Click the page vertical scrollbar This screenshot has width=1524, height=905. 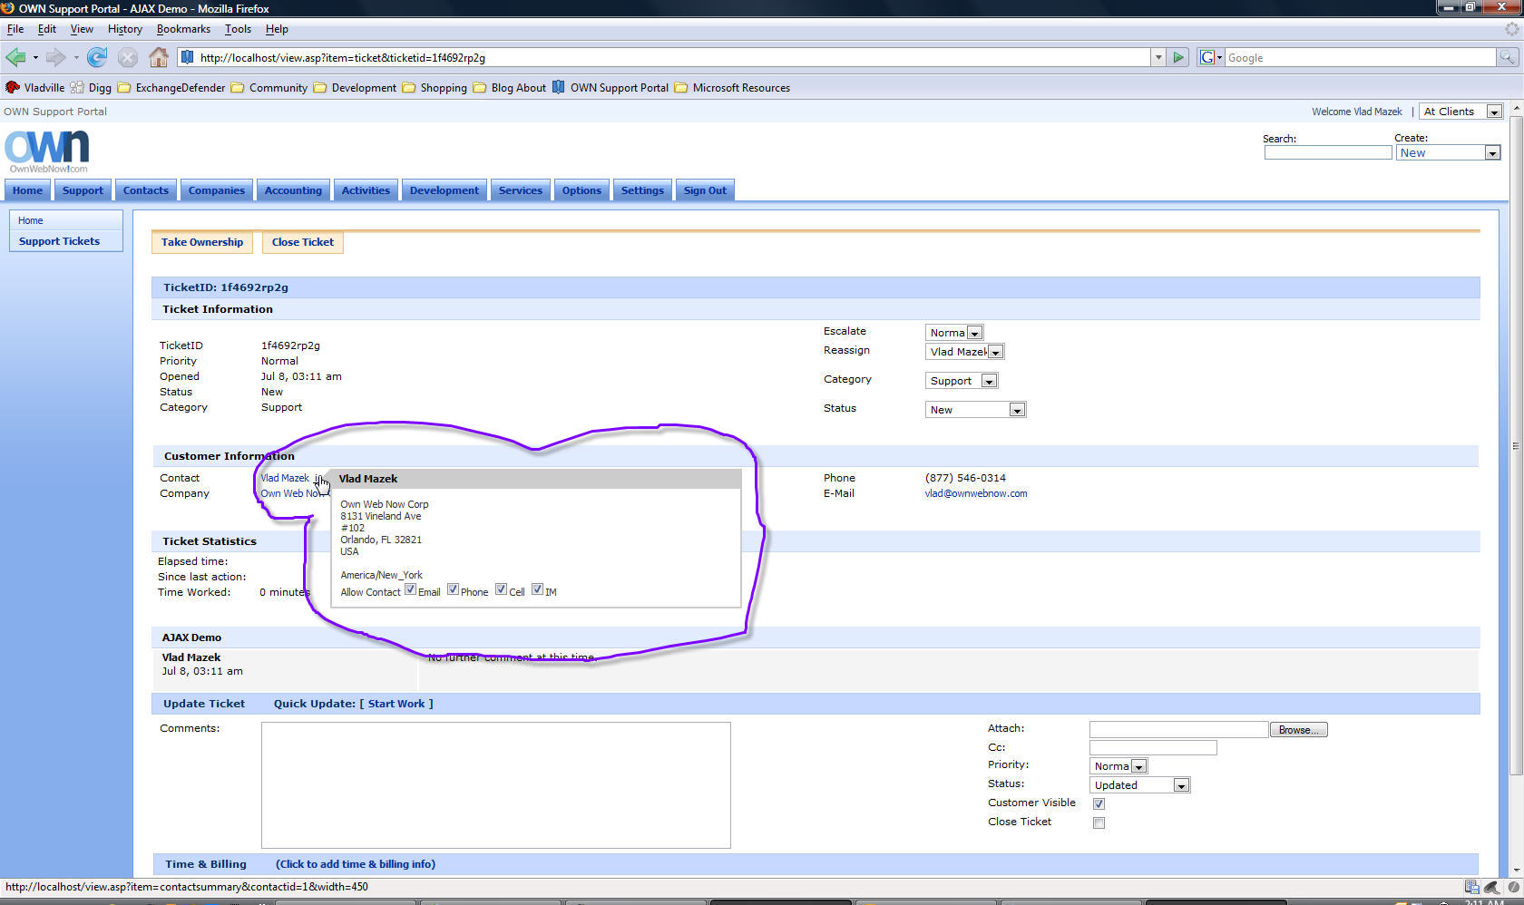[1516, 444]
